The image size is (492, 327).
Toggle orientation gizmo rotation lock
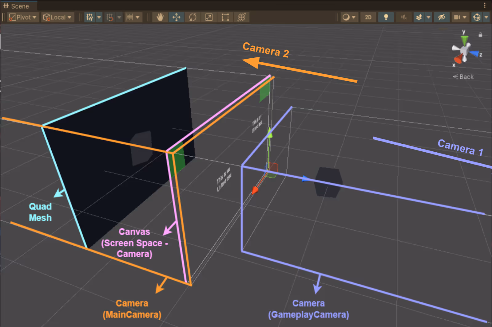[x=480, y=35]
